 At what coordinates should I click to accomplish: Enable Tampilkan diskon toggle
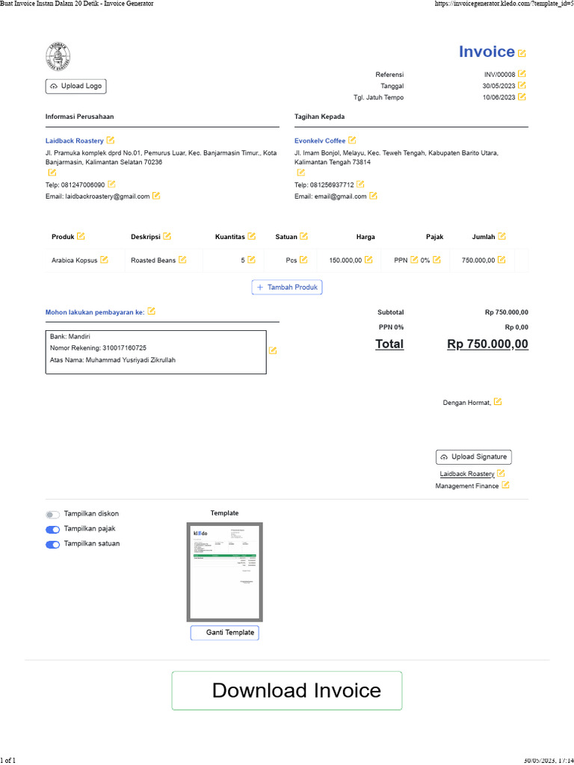point(53,515)
